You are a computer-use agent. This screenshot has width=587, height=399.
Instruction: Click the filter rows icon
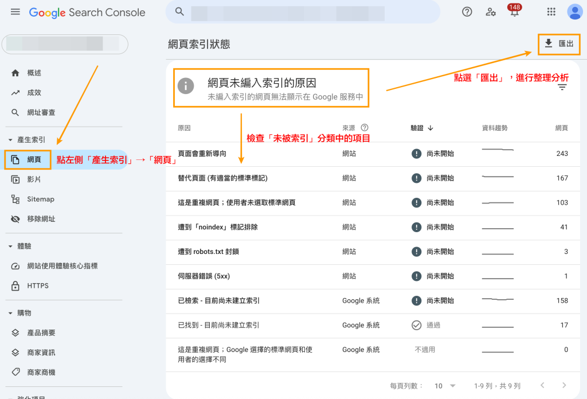[562, 87]
